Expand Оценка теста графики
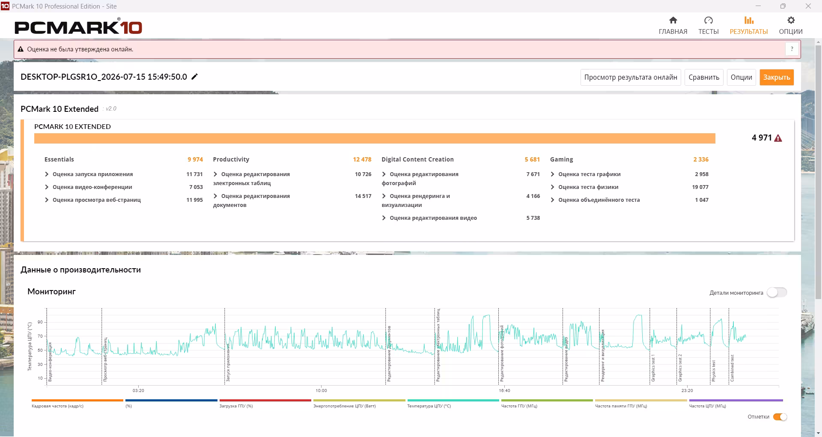The height and width of the screenshot is (437, 822). point(553,174)
